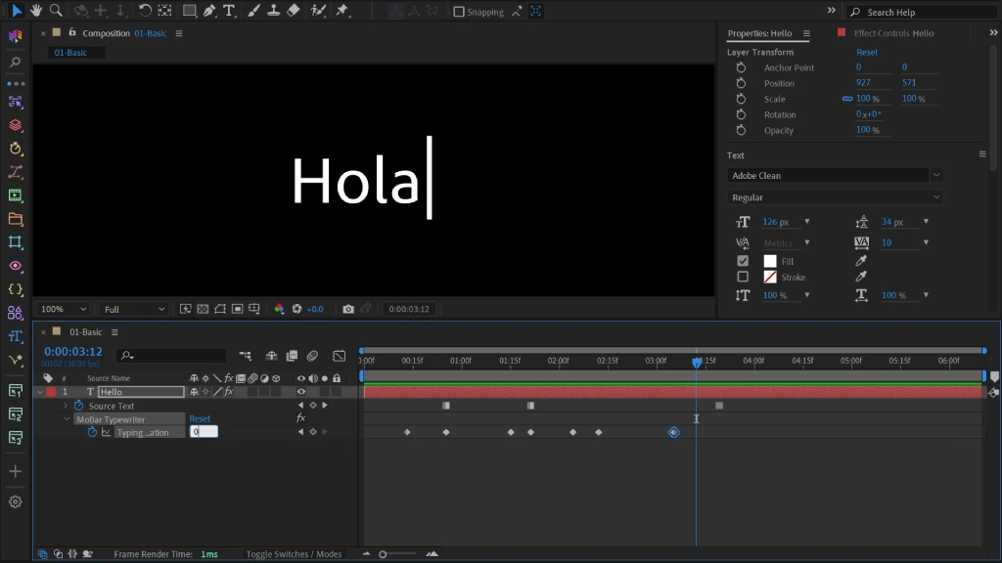This screenshot has width=1002, height=563.
Task: Open the viewer resolution dropdown set to Full
Action: 134,309
